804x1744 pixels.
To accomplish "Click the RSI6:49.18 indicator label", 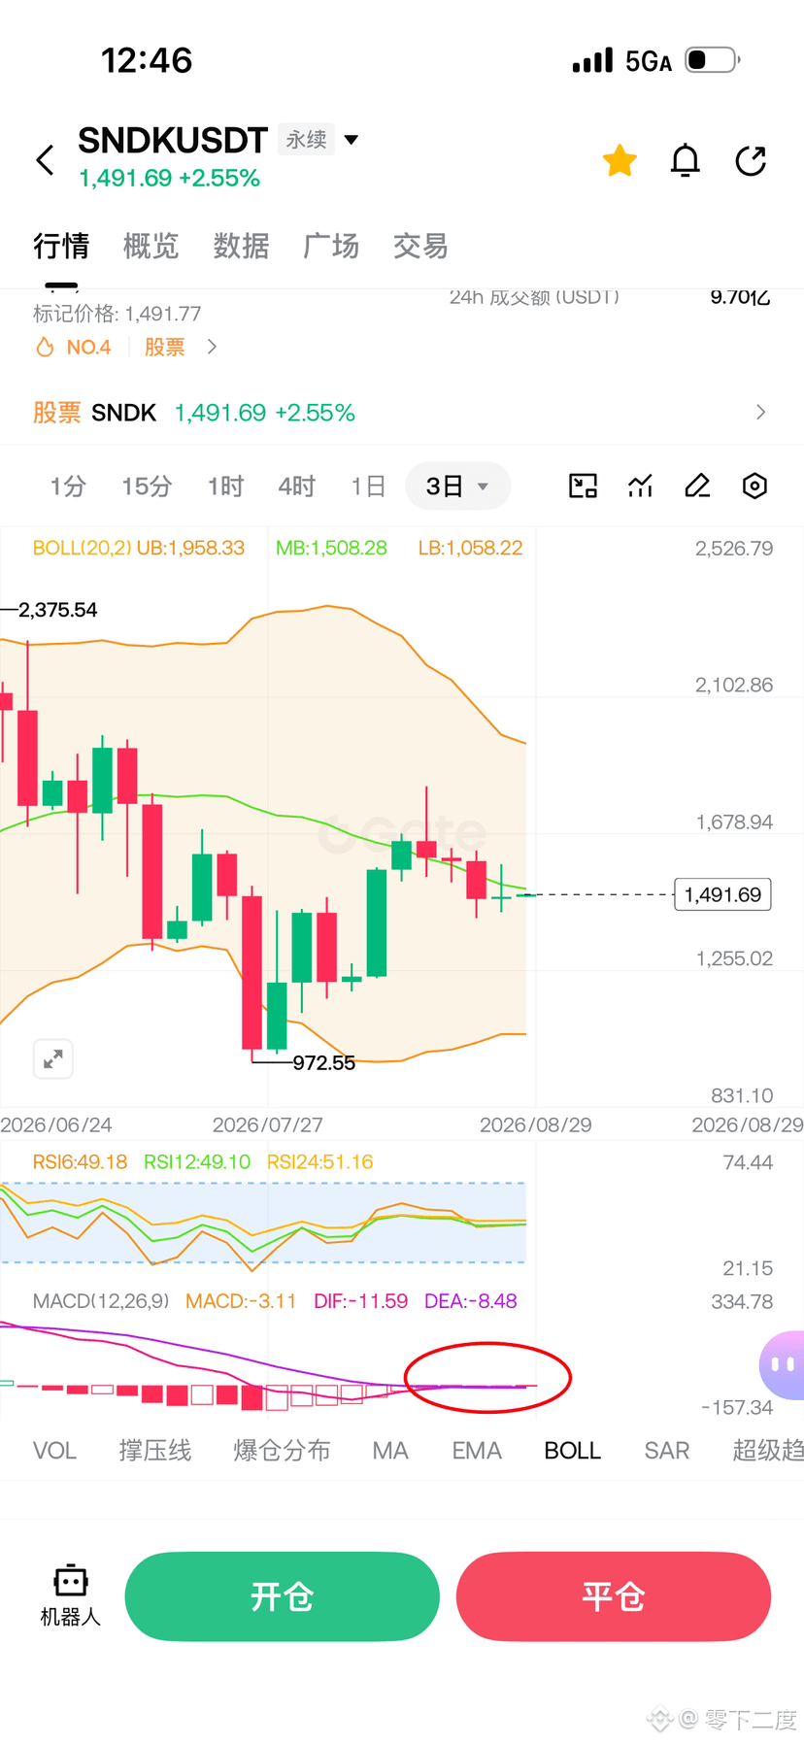I will coord(80,1162).
